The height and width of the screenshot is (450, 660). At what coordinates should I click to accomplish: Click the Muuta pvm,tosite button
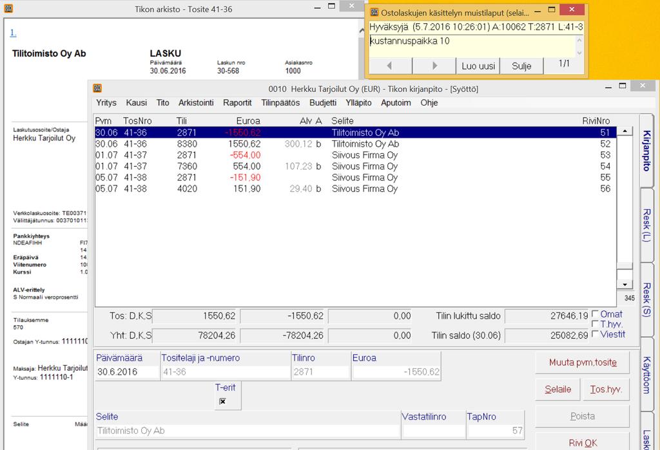[x=583, y=362]
